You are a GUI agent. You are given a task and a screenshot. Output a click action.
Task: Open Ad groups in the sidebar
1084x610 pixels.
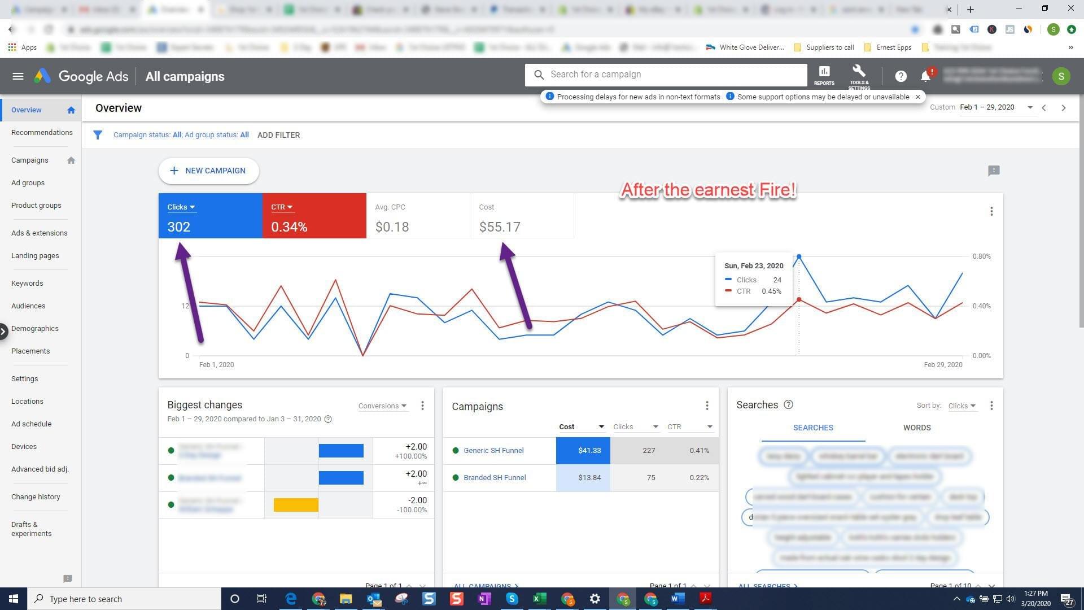point(28,183)
